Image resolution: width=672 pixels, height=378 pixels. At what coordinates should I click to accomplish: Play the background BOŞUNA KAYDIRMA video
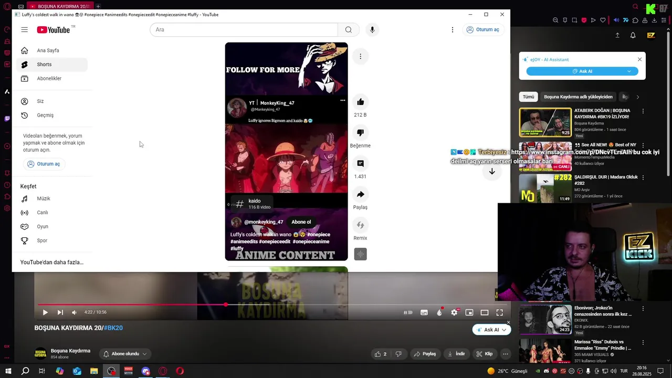(x=45, y=312)
